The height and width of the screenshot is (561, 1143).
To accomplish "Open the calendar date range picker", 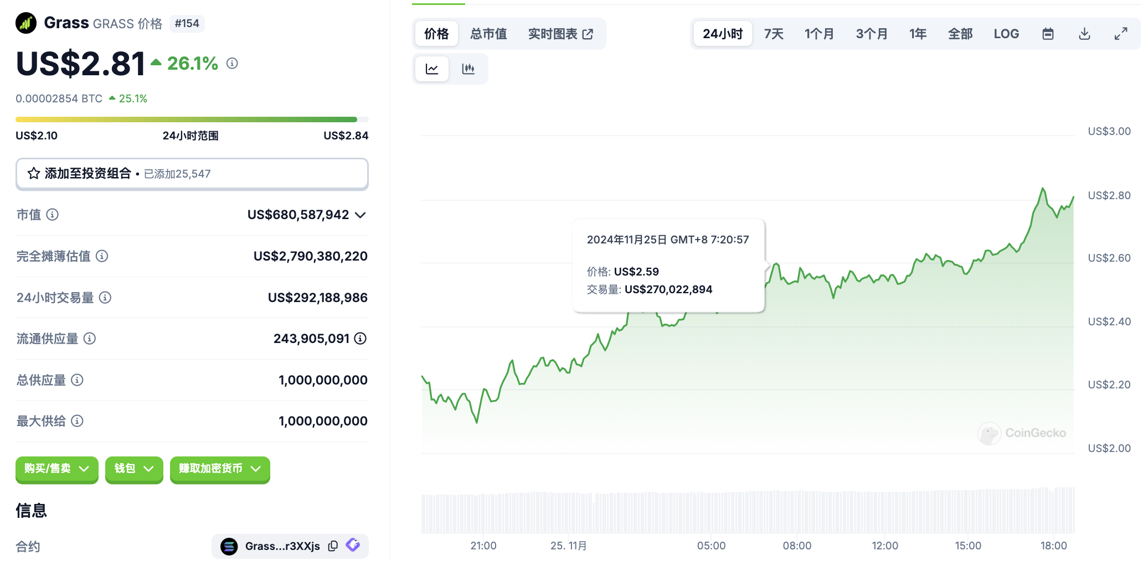I will point(1048,34).
